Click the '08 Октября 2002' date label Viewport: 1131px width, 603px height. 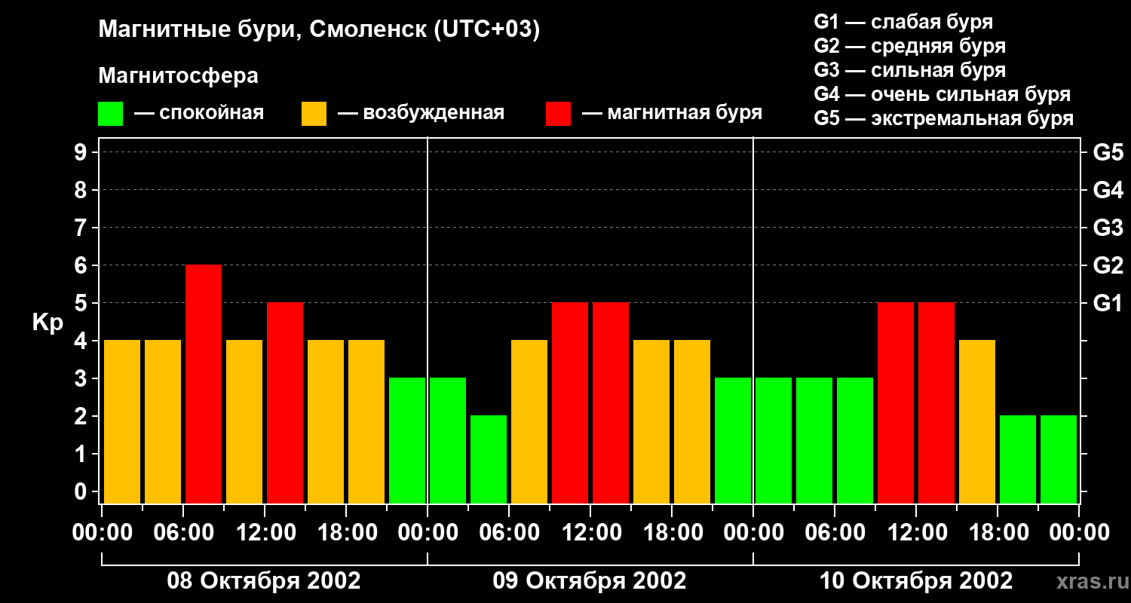pos(264,581)
